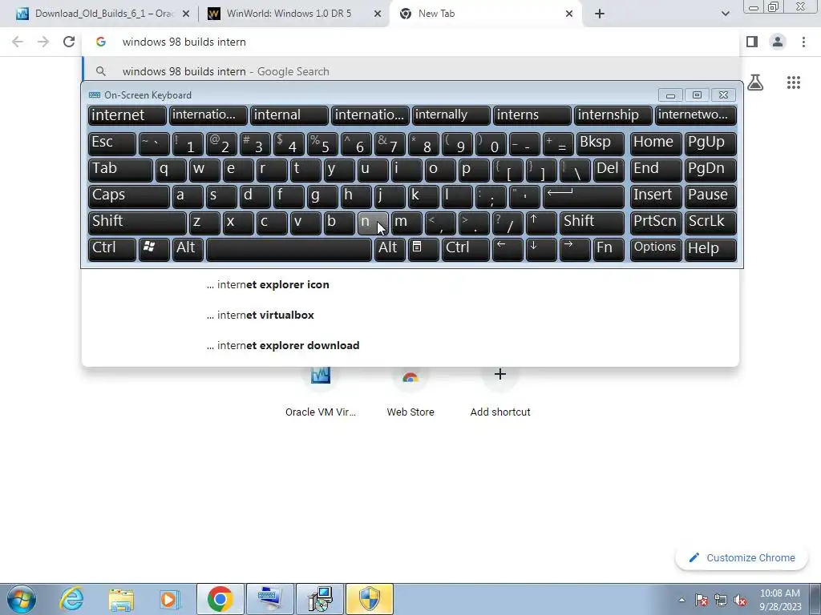Click the muted volume tray icon
The height and width of the screenshot is (615, 821).
(x=740, y=601)
